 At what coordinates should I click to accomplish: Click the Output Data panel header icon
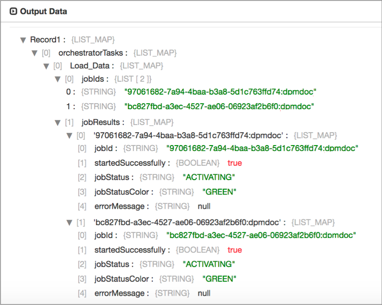pyautogui.click(x=13, y=11)
